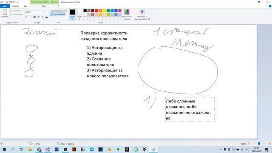Click the zoom out minus button

coord(248,144)
